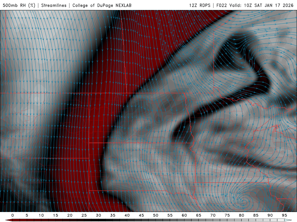Select the "F022" forecast hour text
Image resolution: width=297 pixels, height=222 pixels.
pyautogui.click(x=222, y=5)
